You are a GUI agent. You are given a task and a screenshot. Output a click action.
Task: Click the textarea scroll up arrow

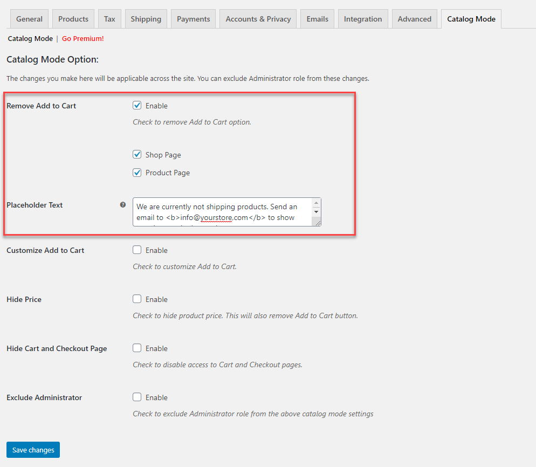[x=316, y=203]
